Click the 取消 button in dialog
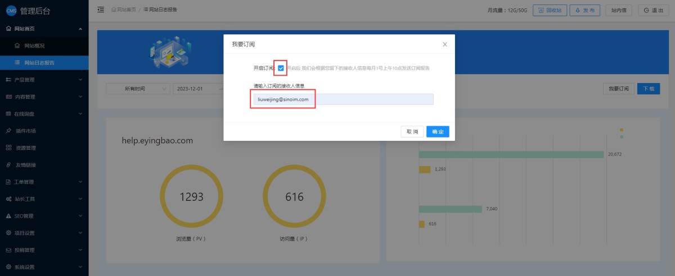The image size is (675, 276). 412,131
